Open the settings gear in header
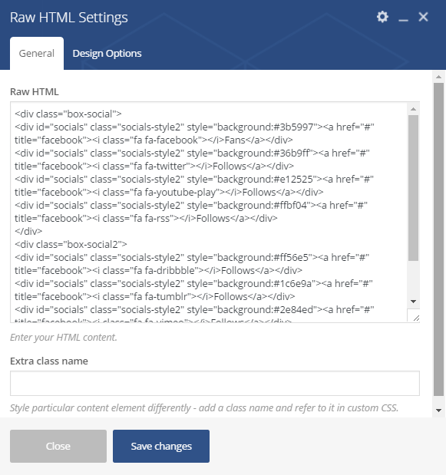Screen dimensions: 446x475 pos(382,17)
